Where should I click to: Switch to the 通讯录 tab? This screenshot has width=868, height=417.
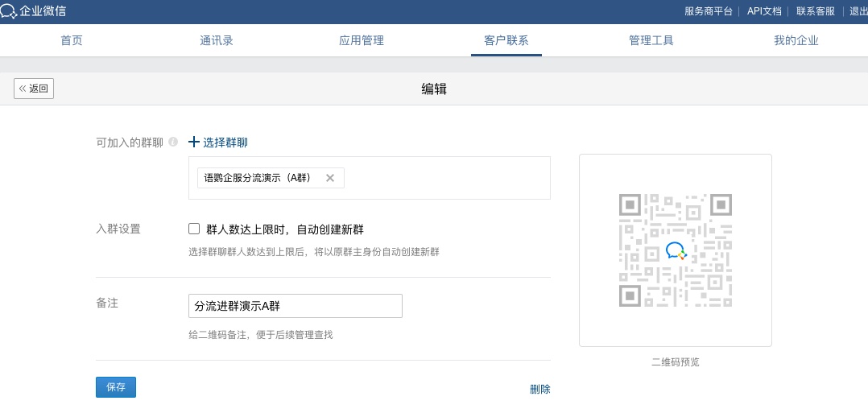[217, 41]
